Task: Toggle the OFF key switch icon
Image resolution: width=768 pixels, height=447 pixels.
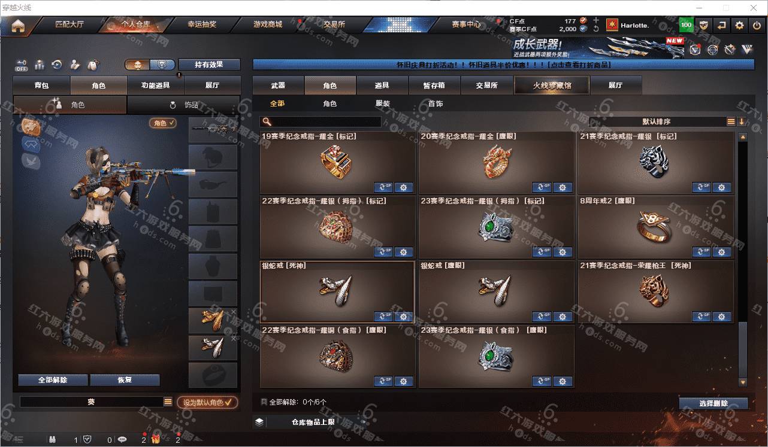Action: pos(22,65)
